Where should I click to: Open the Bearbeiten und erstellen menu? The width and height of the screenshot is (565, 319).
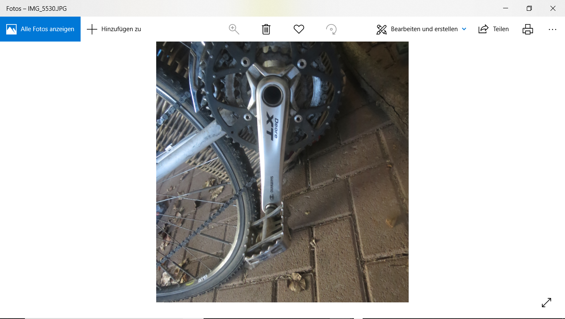click(424, 29)
